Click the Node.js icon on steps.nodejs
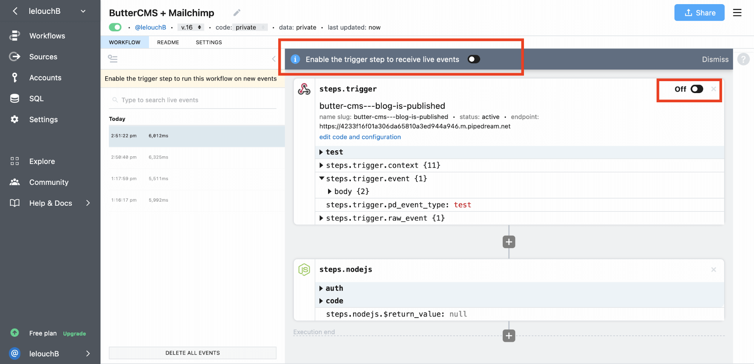754x364 pixels. [x=304, y=269]
